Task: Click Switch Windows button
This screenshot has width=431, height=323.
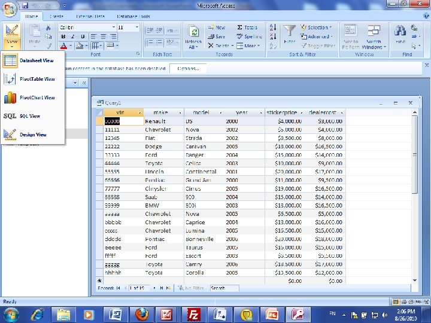Action: (374, 37)
